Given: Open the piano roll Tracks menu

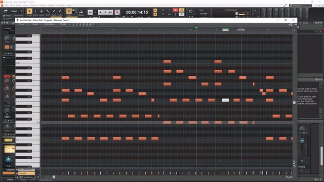Looking at the screenshot, I should [x=63, y=24].
